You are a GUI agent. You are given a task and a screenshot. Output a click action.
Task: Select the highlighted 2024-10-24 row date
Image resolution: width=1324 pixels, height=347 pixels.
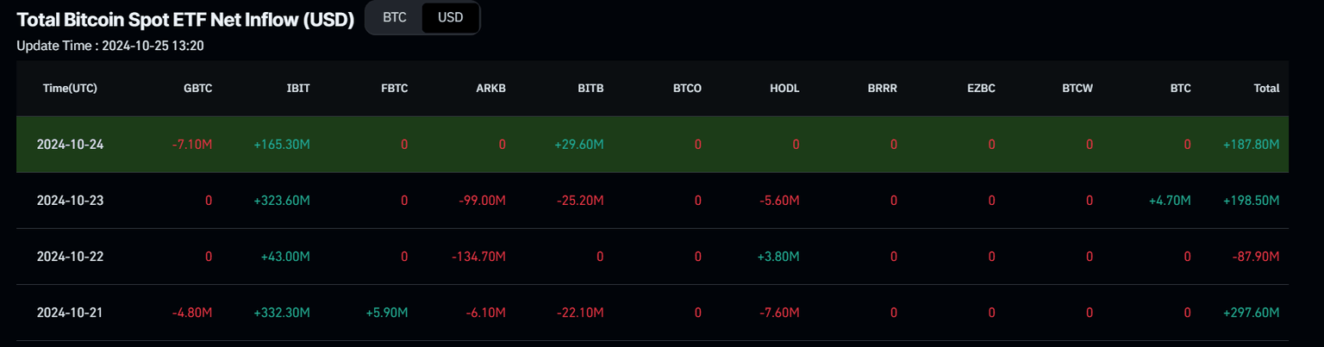[70, 145]
